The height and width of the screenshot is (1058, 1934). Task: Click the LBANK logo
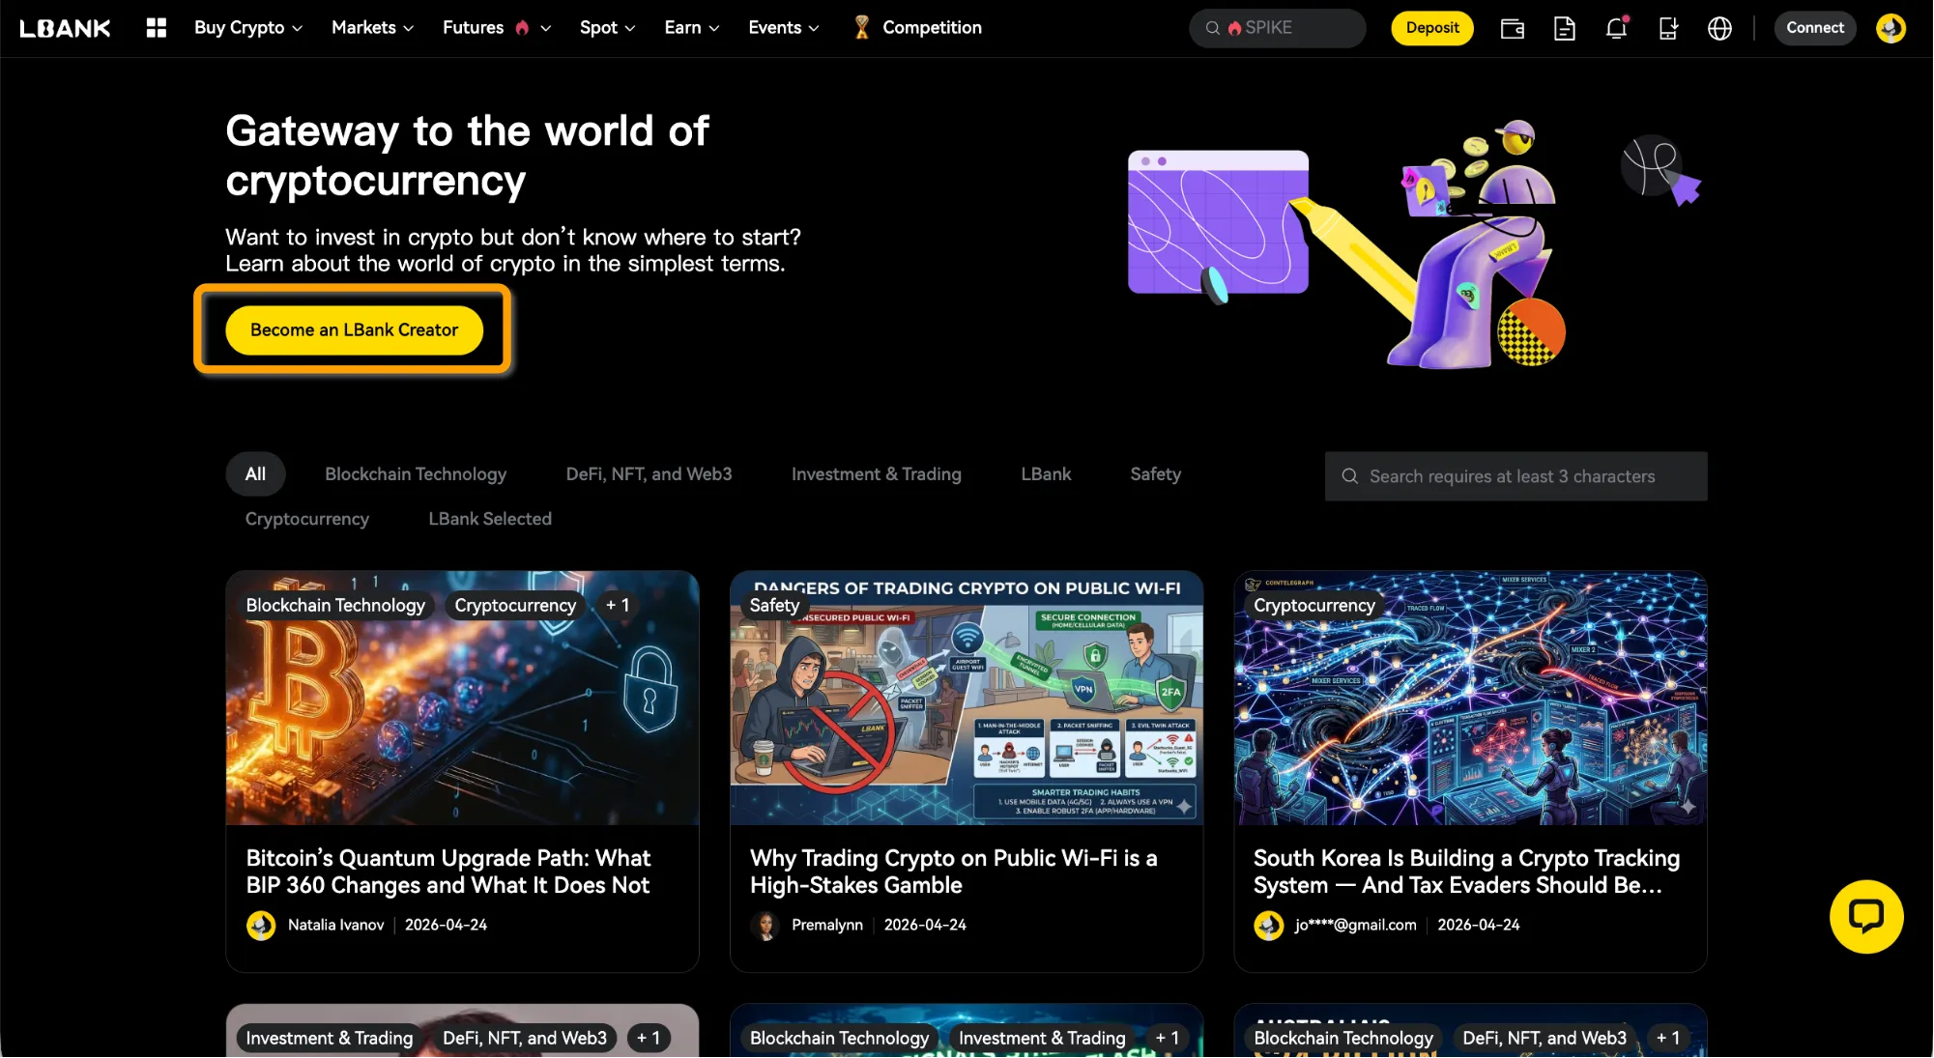pyautogui.click(x=66, y=28)
